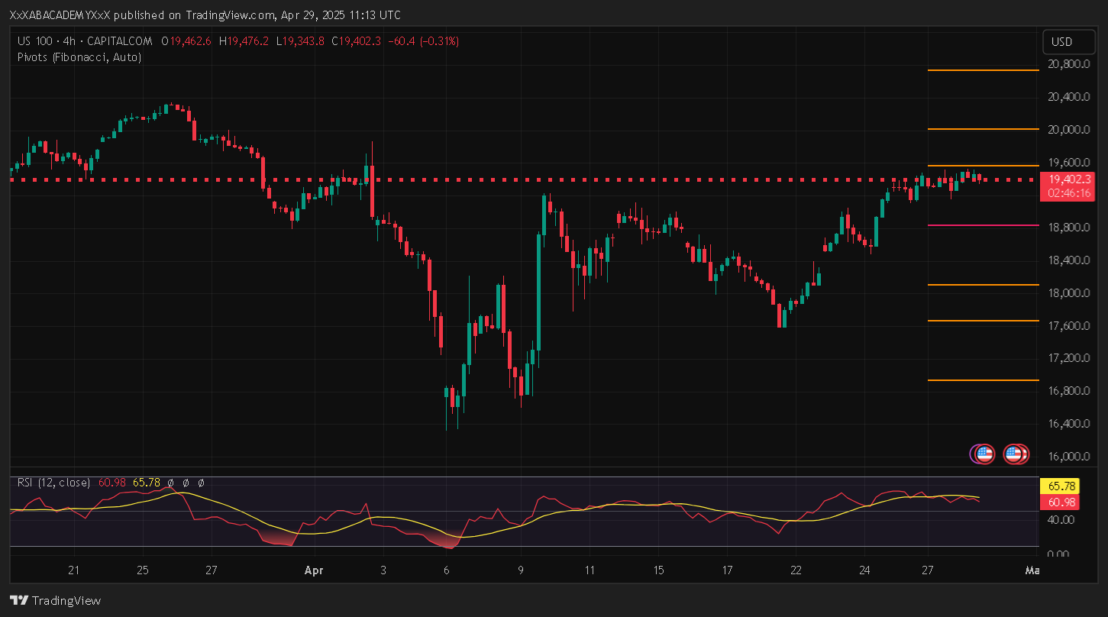Image resolution: width=1108 pixels, height=617 pixels.
Task: Click the 16,000.0 level on price scale
Action: 1068,457
